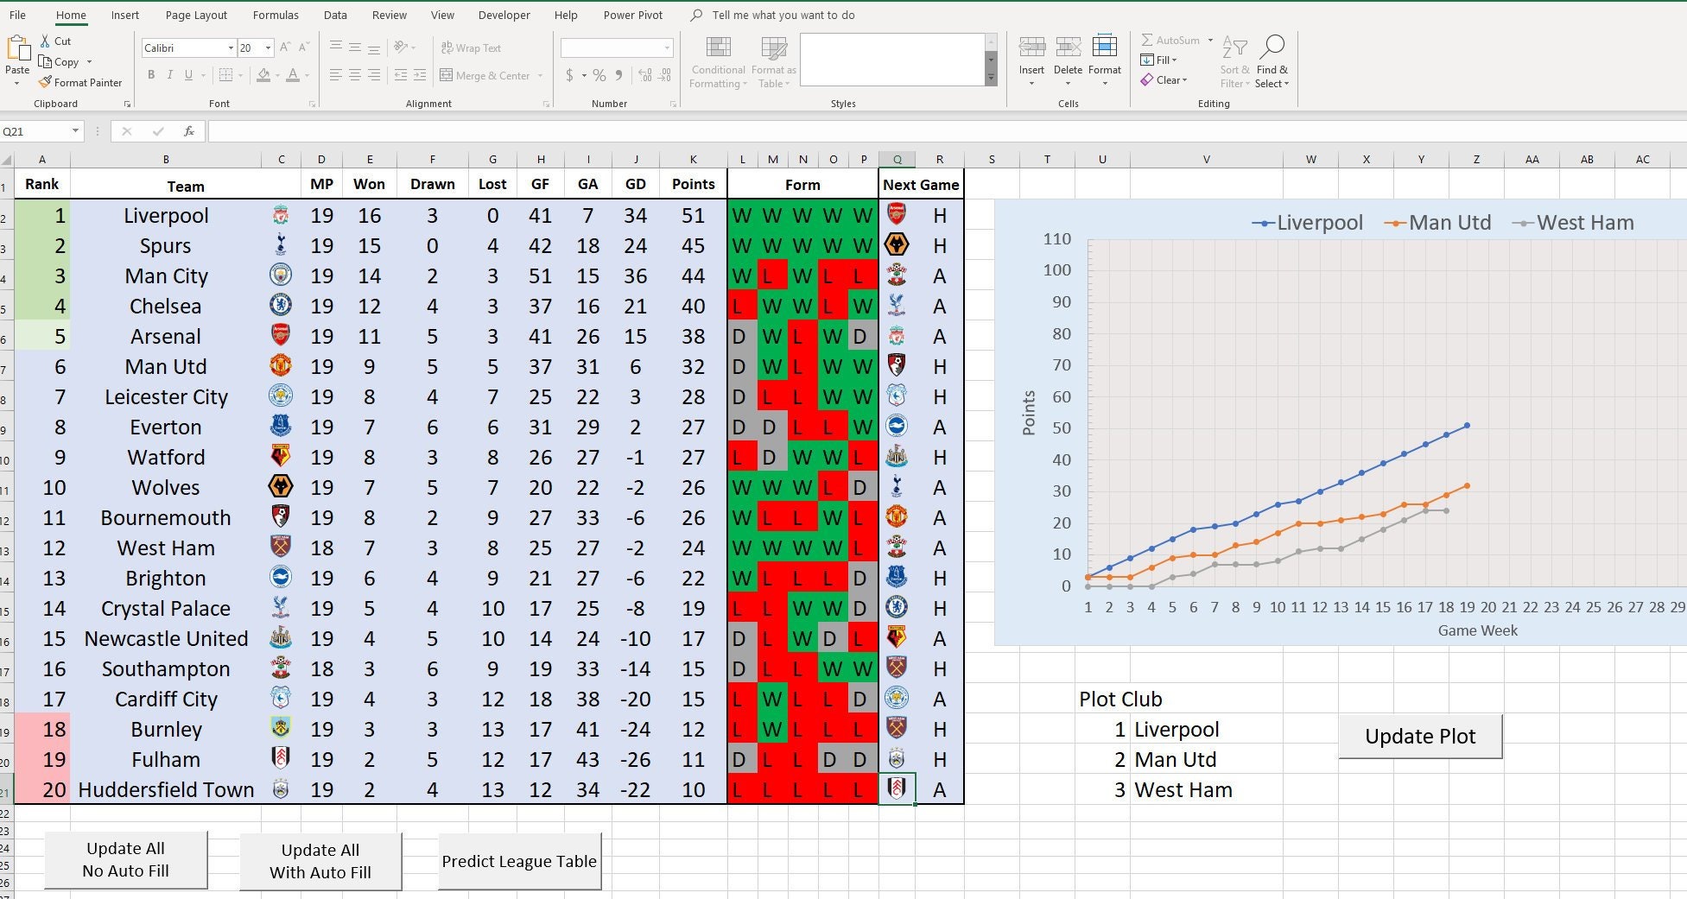Switch to the Developer tab
The width and height of the screenshot is (1687, 899).
(x=504, y=15)
